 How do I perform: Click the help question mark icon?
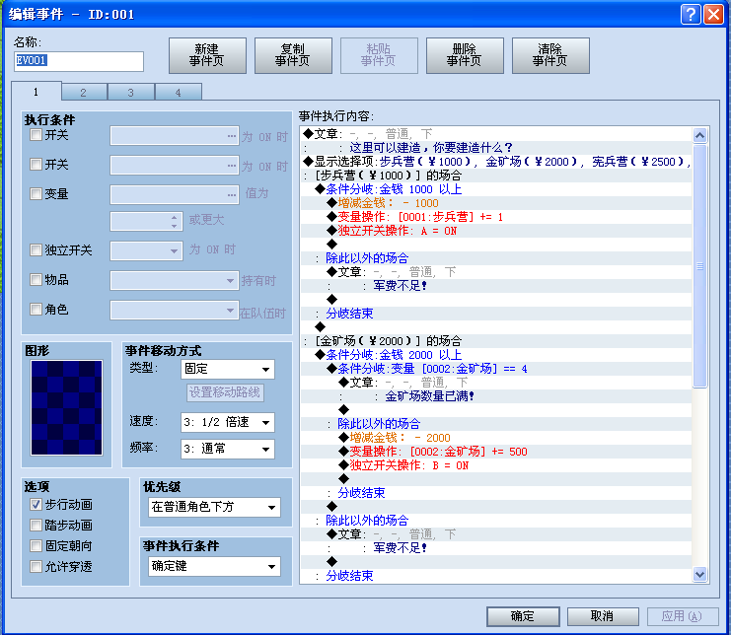(x=691, y=14)
